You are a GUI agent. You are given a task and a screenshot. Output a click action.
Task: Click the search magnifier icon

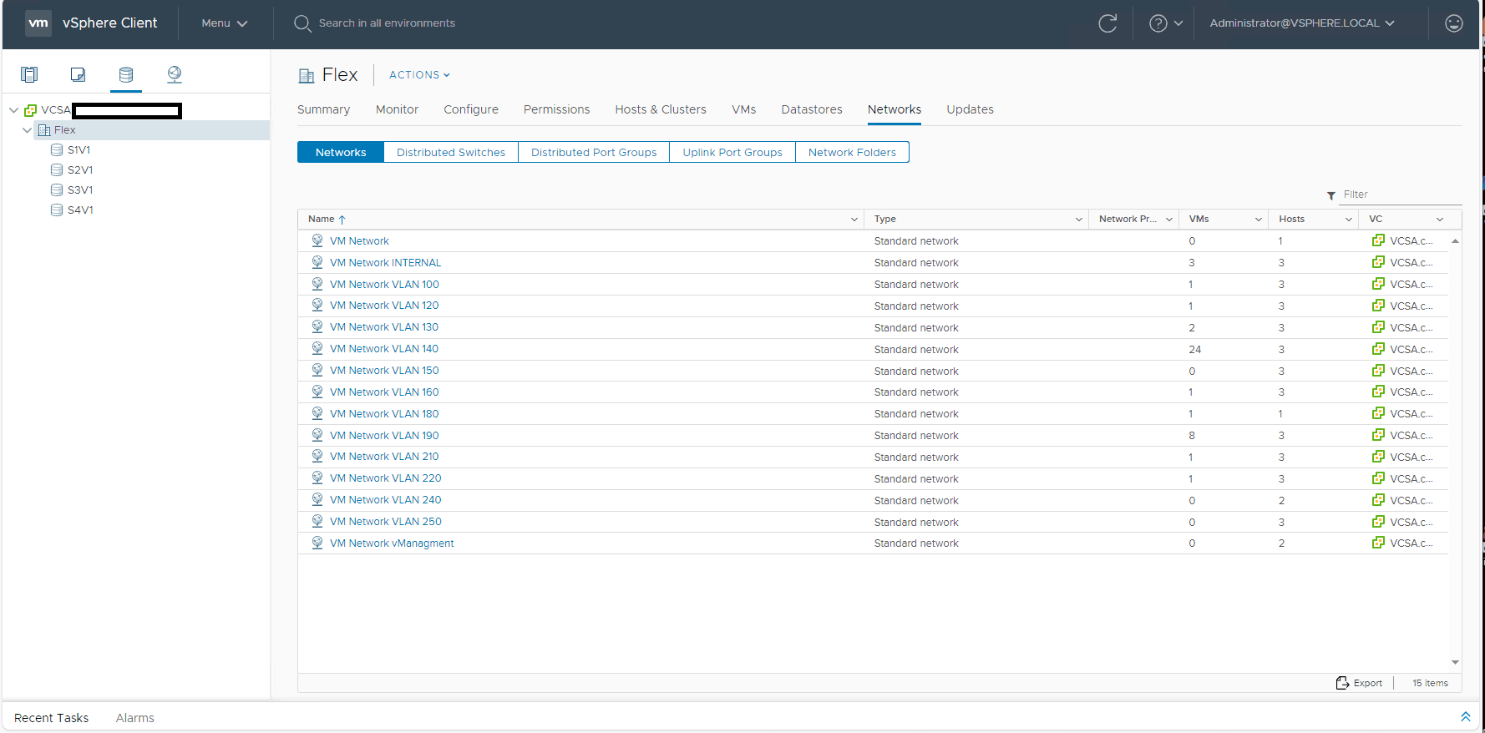[302, 23]
